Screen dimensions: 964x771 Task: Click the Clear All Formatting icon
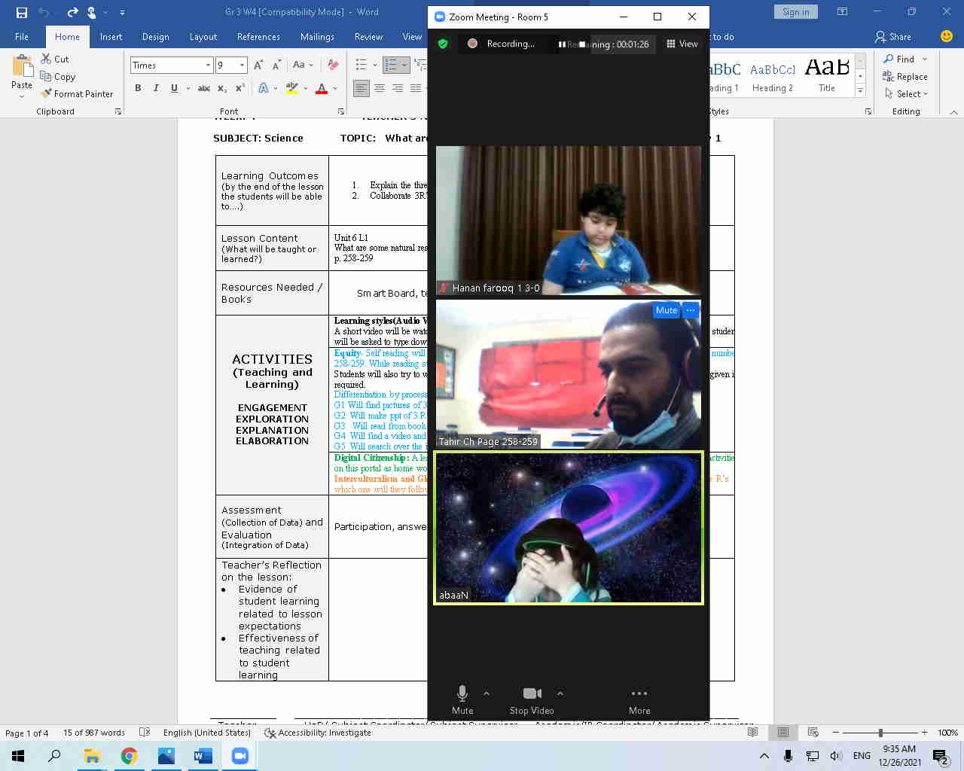point(333,66)
